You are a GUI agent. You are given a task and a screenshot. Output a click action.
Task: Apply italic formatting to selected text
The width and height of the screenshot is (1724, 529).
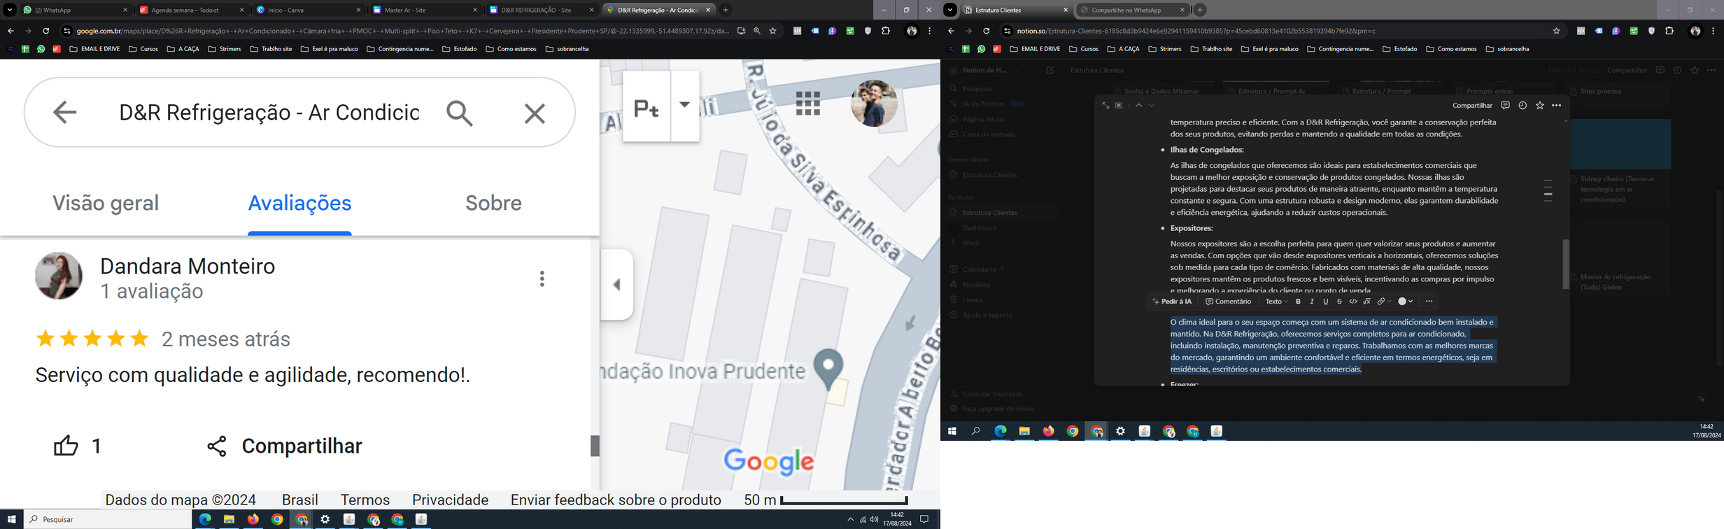tap(1312, 302)
